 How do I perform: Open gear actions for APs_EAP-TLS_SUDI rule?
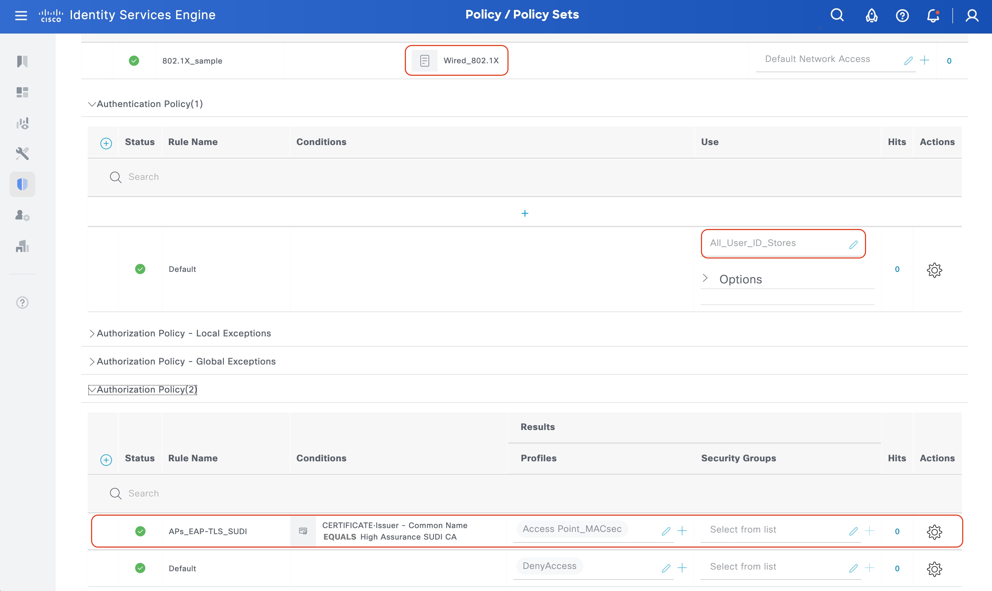pos(934,532)
